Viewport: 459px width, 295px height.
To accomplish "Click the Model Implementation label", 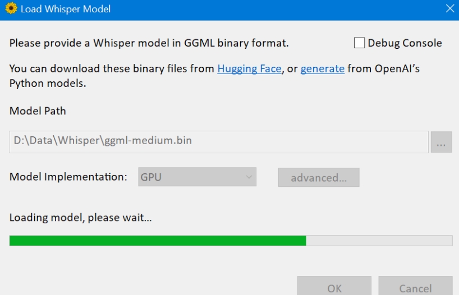I will (68, 177).
